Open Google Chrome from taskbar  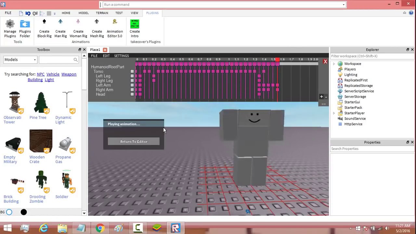[100, 228]
